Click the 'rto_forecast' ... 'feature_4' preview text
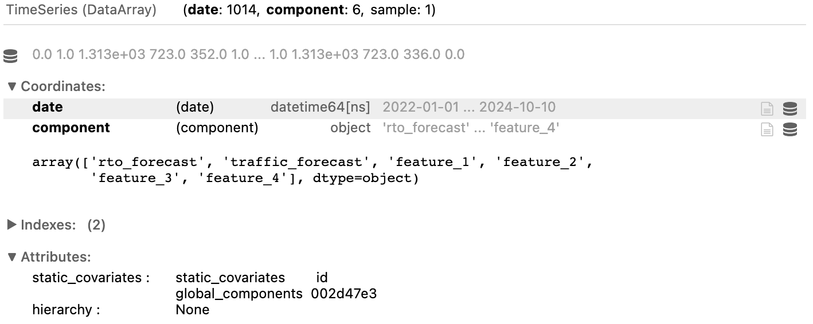Image resolution: width=813 pixels, height=324 pixels. 470,128
